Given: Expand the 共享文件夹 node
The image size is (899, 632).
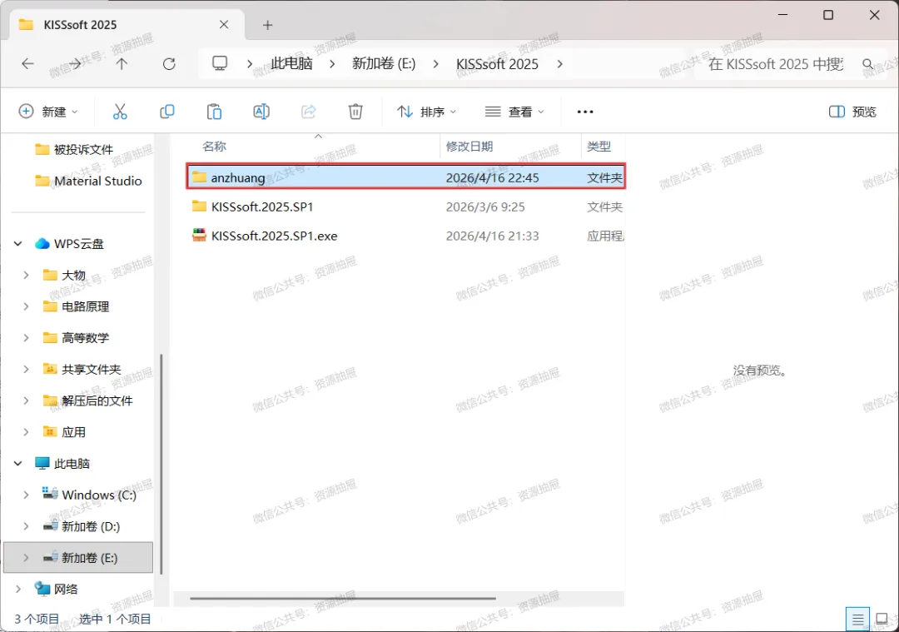Looking at the screenshot, I should [26, 370].
